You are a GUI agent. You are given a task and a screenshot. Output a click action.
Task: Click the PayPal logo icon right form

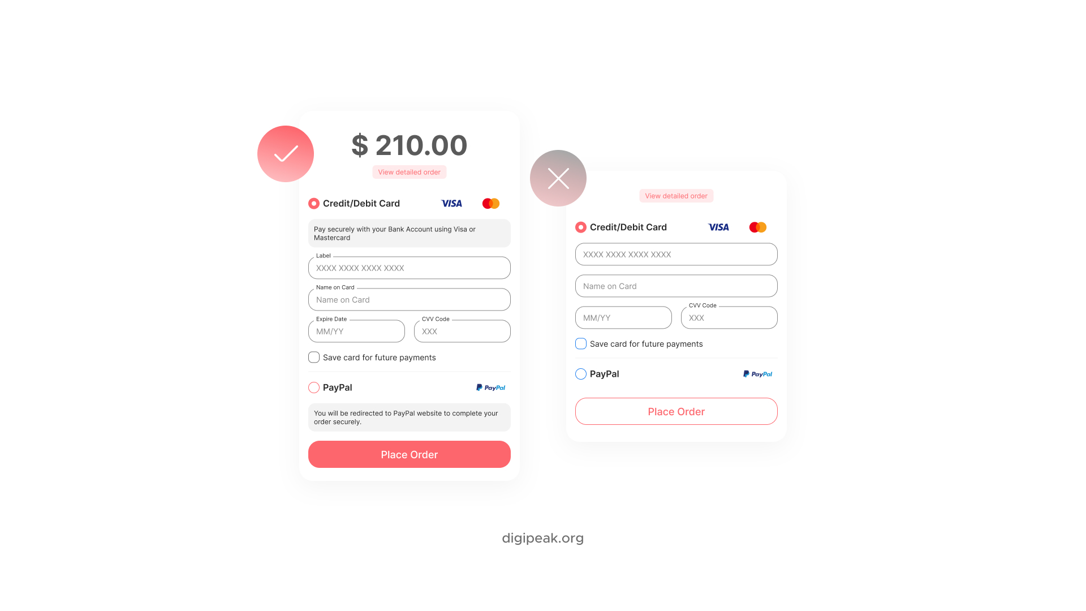pos(758,374)
